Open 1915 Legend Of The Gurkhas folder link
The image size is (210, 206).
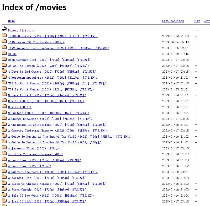(36, 42)
